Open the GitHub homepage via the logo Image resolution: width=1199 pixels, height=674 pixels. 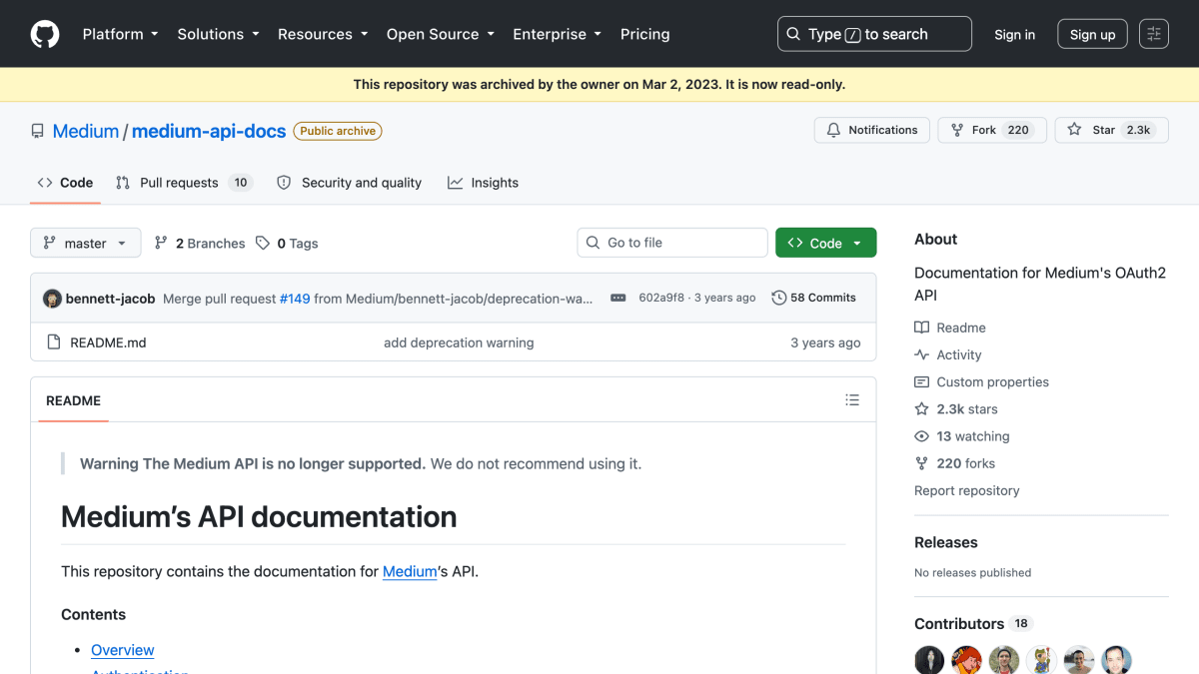click(x=45, y=34)
